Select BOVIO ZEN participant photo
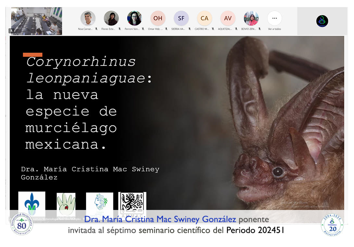 click(x=251, y=18)
